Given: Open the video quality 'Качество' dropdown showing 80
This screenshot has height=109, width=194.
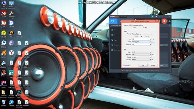Looking at the screenshot, I should pos(142,44).
